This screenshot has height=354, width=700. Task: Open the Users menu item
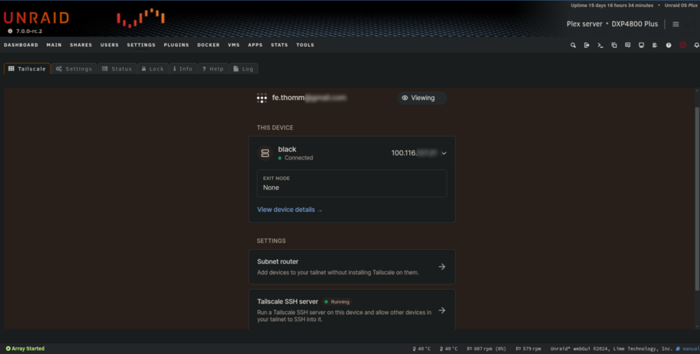click(109, 45)
